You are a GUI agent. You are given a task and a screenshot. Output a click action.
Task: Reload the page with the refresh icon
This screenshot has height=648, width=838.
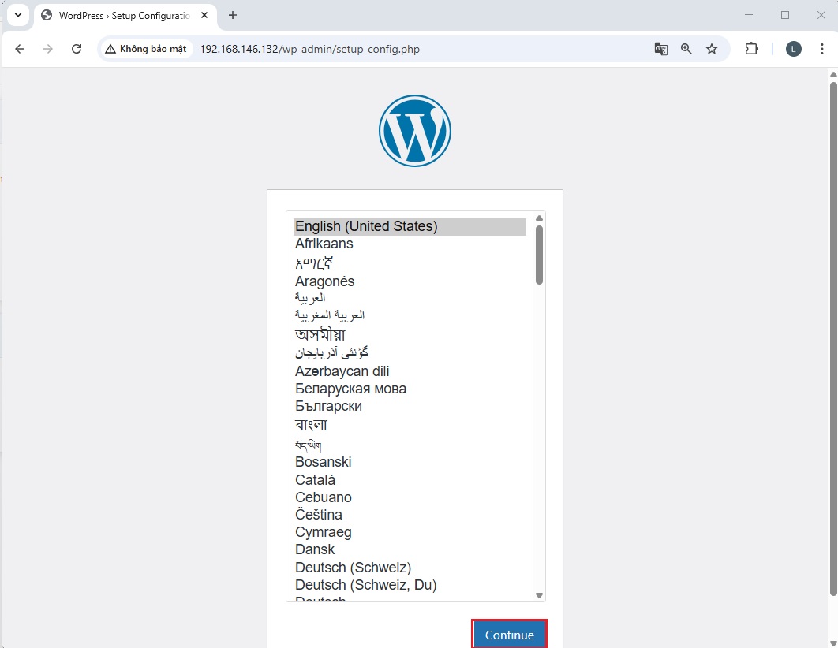pos(77,49)
